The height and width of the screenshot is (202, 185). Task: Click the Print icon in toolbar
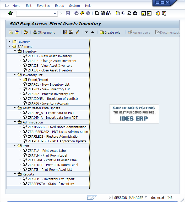(x=97, y=13)
